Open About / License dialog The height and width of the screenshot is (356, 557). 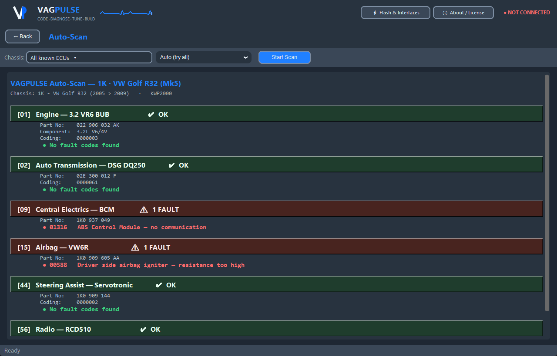pyautogui.click(x=463, y=13)
